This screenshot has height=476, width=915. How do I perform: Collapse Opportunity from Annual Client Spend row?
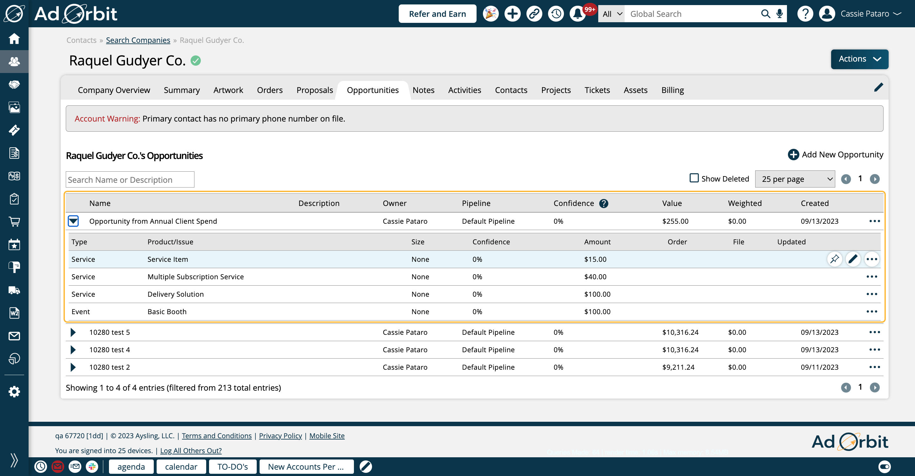tap(73, 221)
